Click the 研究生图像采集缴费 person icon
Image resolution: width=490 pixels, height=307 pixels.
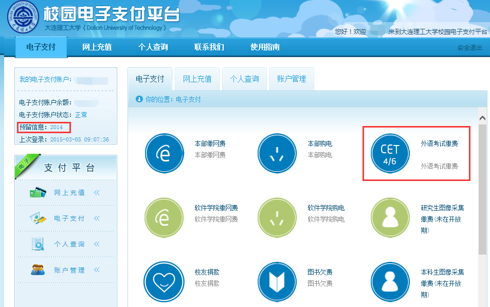390,218
